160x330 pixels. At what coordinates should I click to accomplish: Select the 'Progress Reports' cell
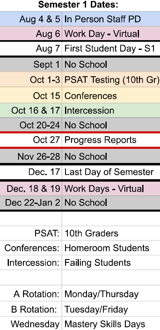(111, 140)
